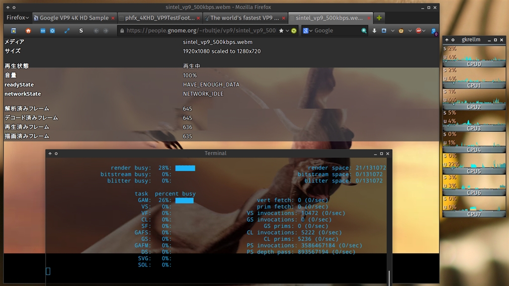The height and width of the screenshot is (286, 509).
Task: Toggle keep-above arrow on gkrellm titlebar
Action: tap(446, 39)
